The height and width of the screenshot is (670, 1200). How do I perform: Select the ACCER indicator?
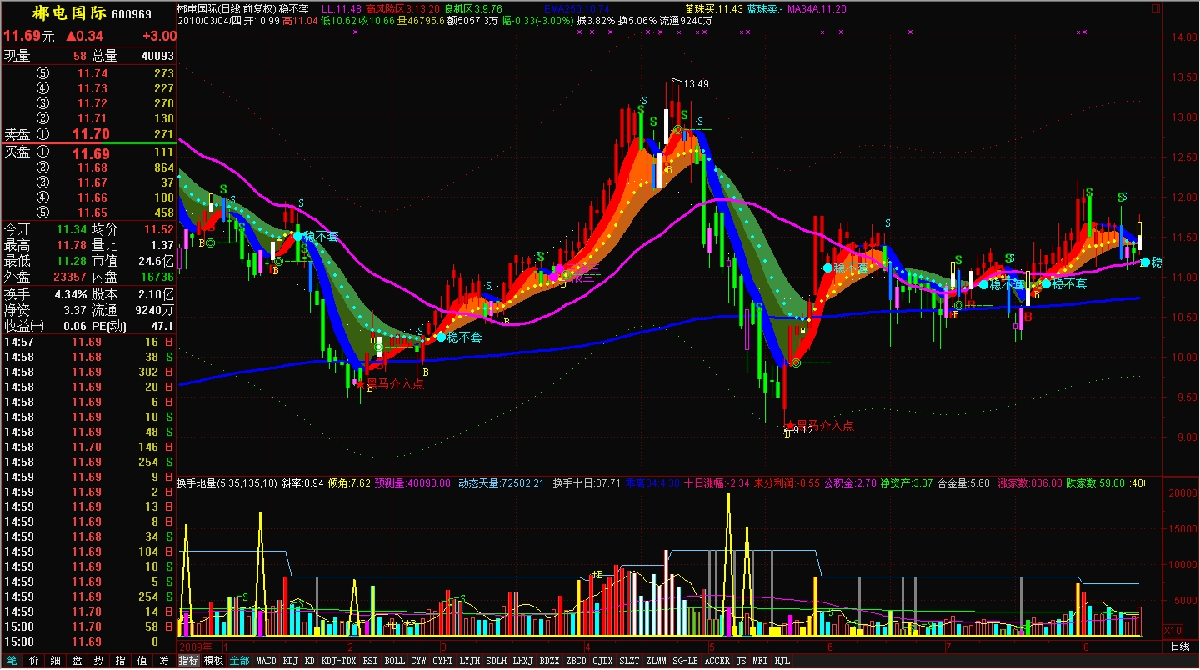point(717,661)
